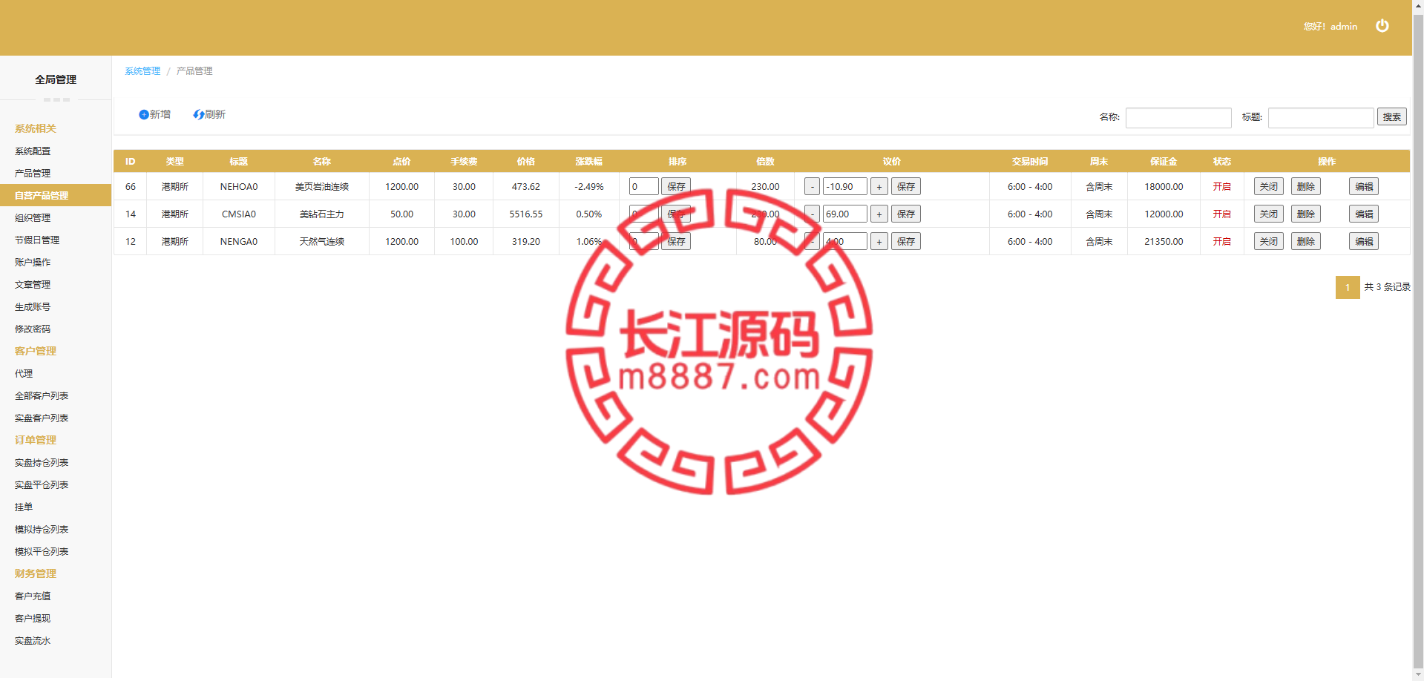Open 实盘流水 in sidebar
This screenshot has width=1424, height=681.
coord(33,640)
